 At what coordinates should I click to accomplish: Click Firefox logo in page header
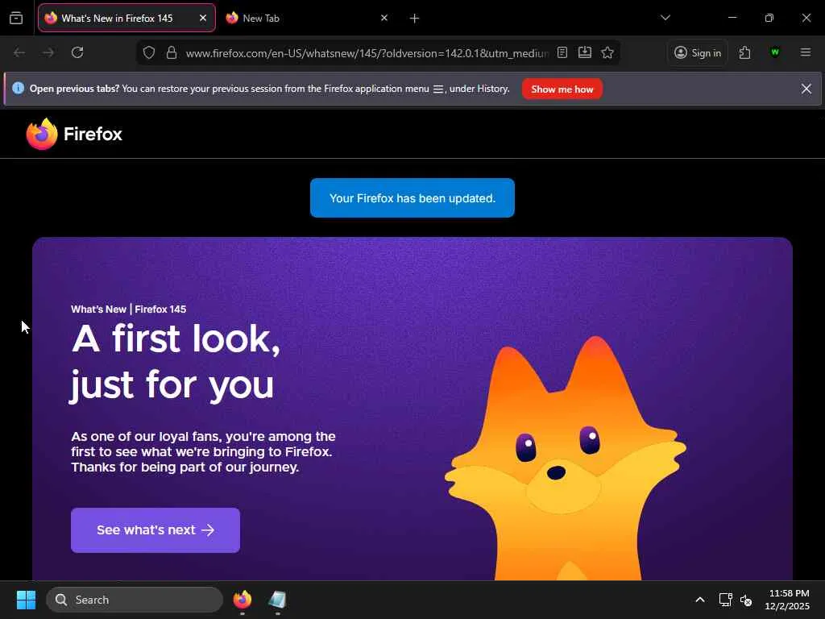coord(74,134)
